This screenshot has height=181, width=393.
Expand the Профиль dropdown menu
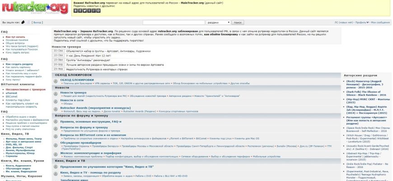click(362, 23)
